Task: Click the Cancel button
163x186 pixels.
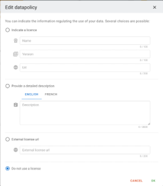Action: [x=136, y=181]
